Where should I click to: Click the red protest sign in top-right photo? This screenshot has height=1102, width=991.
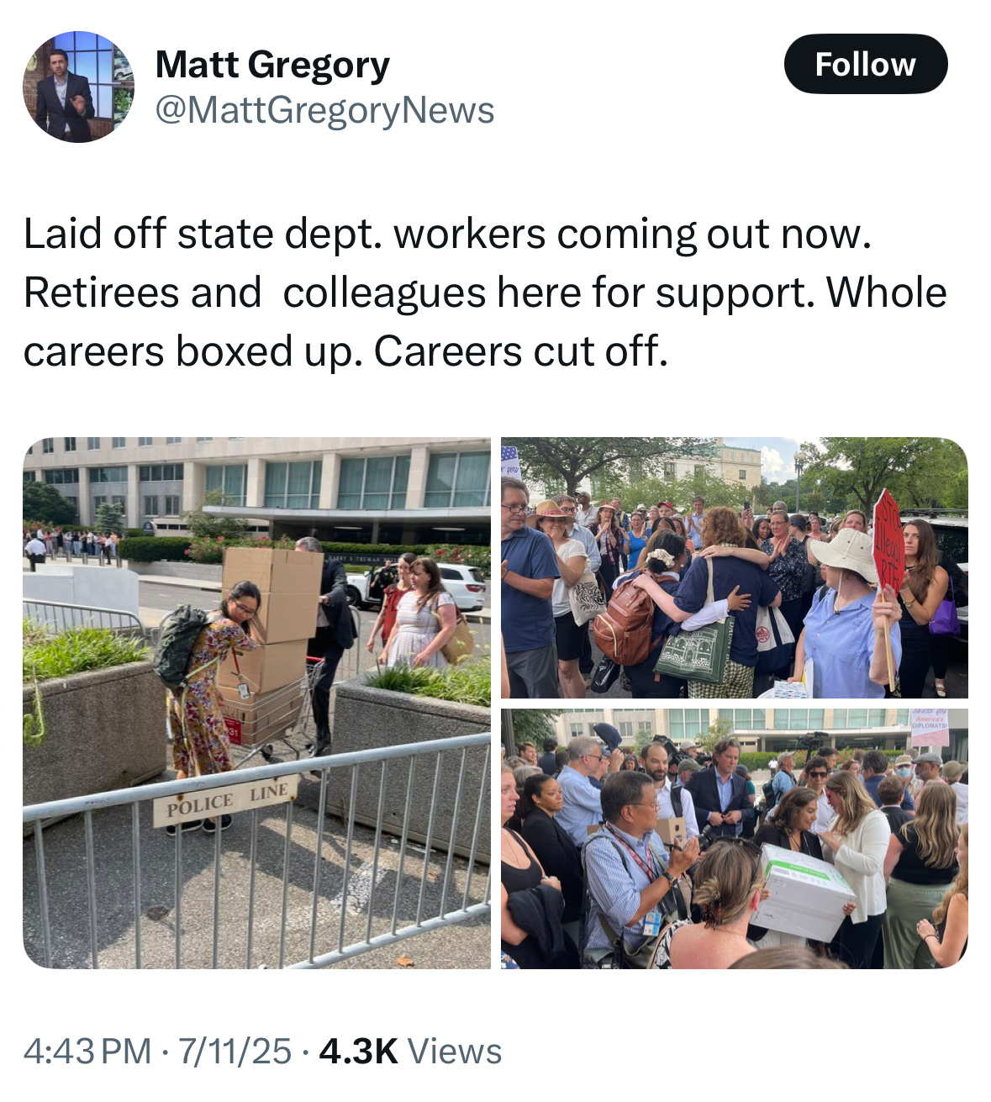pyautogui.click(x=888, y=542)
